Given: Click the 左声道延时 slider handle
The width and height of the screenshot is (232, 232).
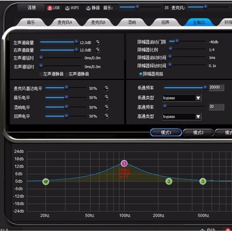Looking at the screenshot, I should pos(41,57).
